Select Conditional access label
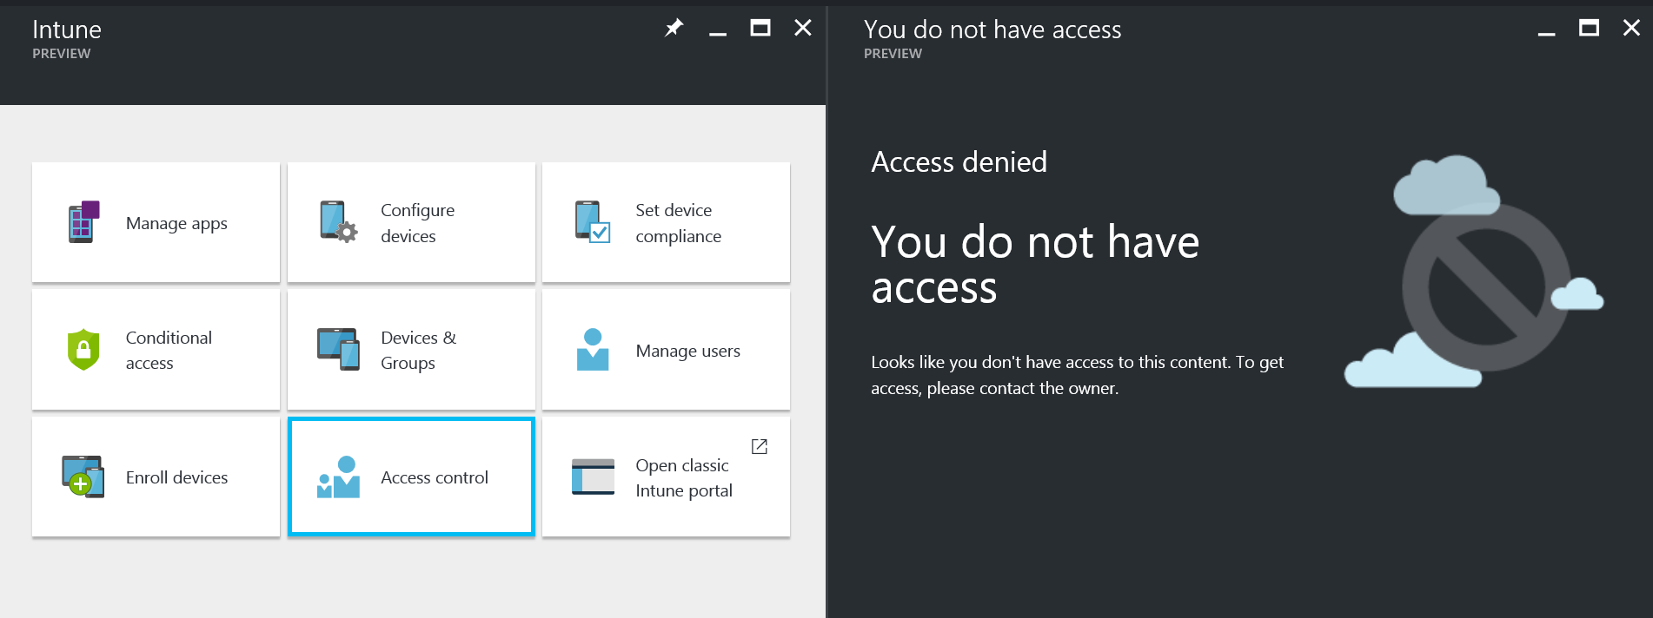This screenshot has width=1653, height=618. (x=169, y=350)
